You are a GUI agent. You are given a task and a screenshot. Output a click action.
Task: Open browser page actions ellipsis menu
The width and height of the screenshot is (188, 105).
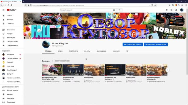[x=150, y=5]
